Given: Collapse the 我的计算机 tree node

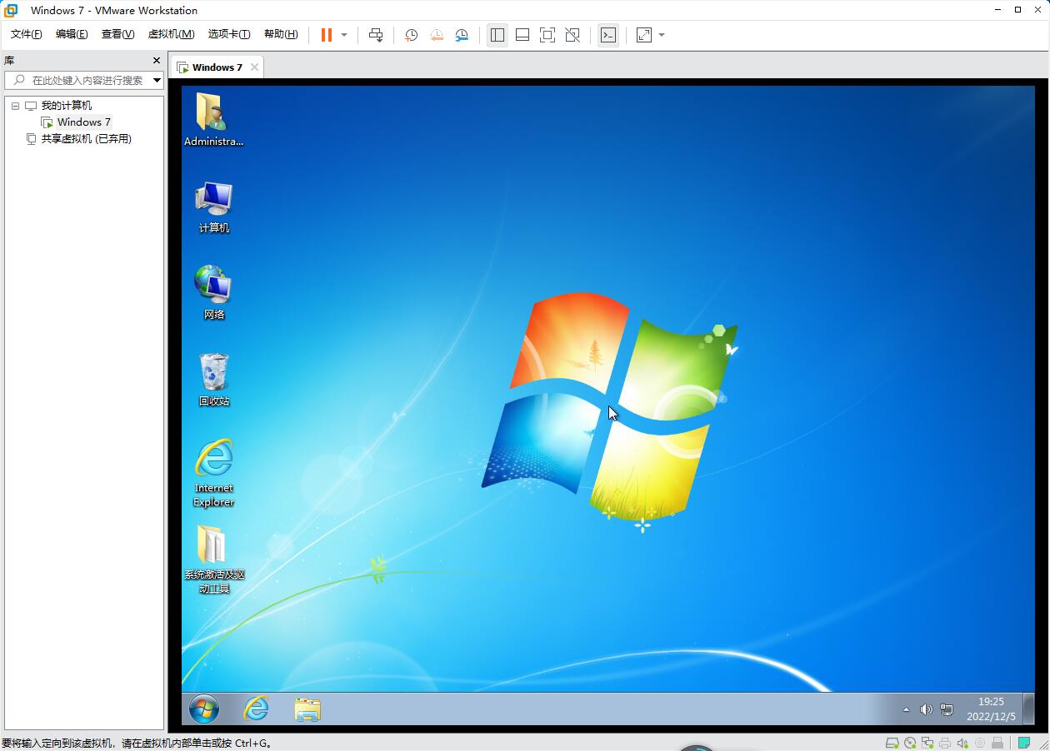Looking at the screenshot, I should 15,106.
